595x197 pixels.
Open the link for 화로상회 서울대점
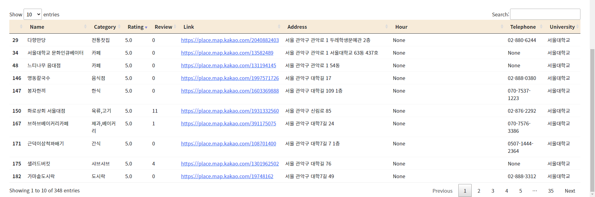pos(230,111)
